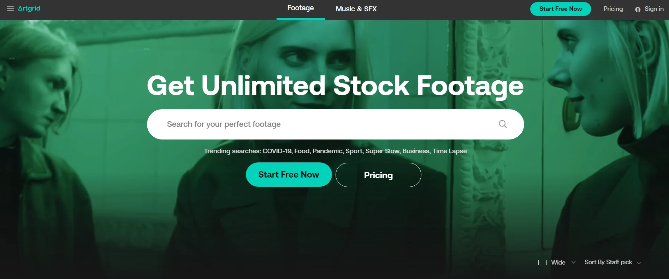Open the hamburger menu icon
The width and height of the screenshot is (669, 279).
[x=10, y=9]
